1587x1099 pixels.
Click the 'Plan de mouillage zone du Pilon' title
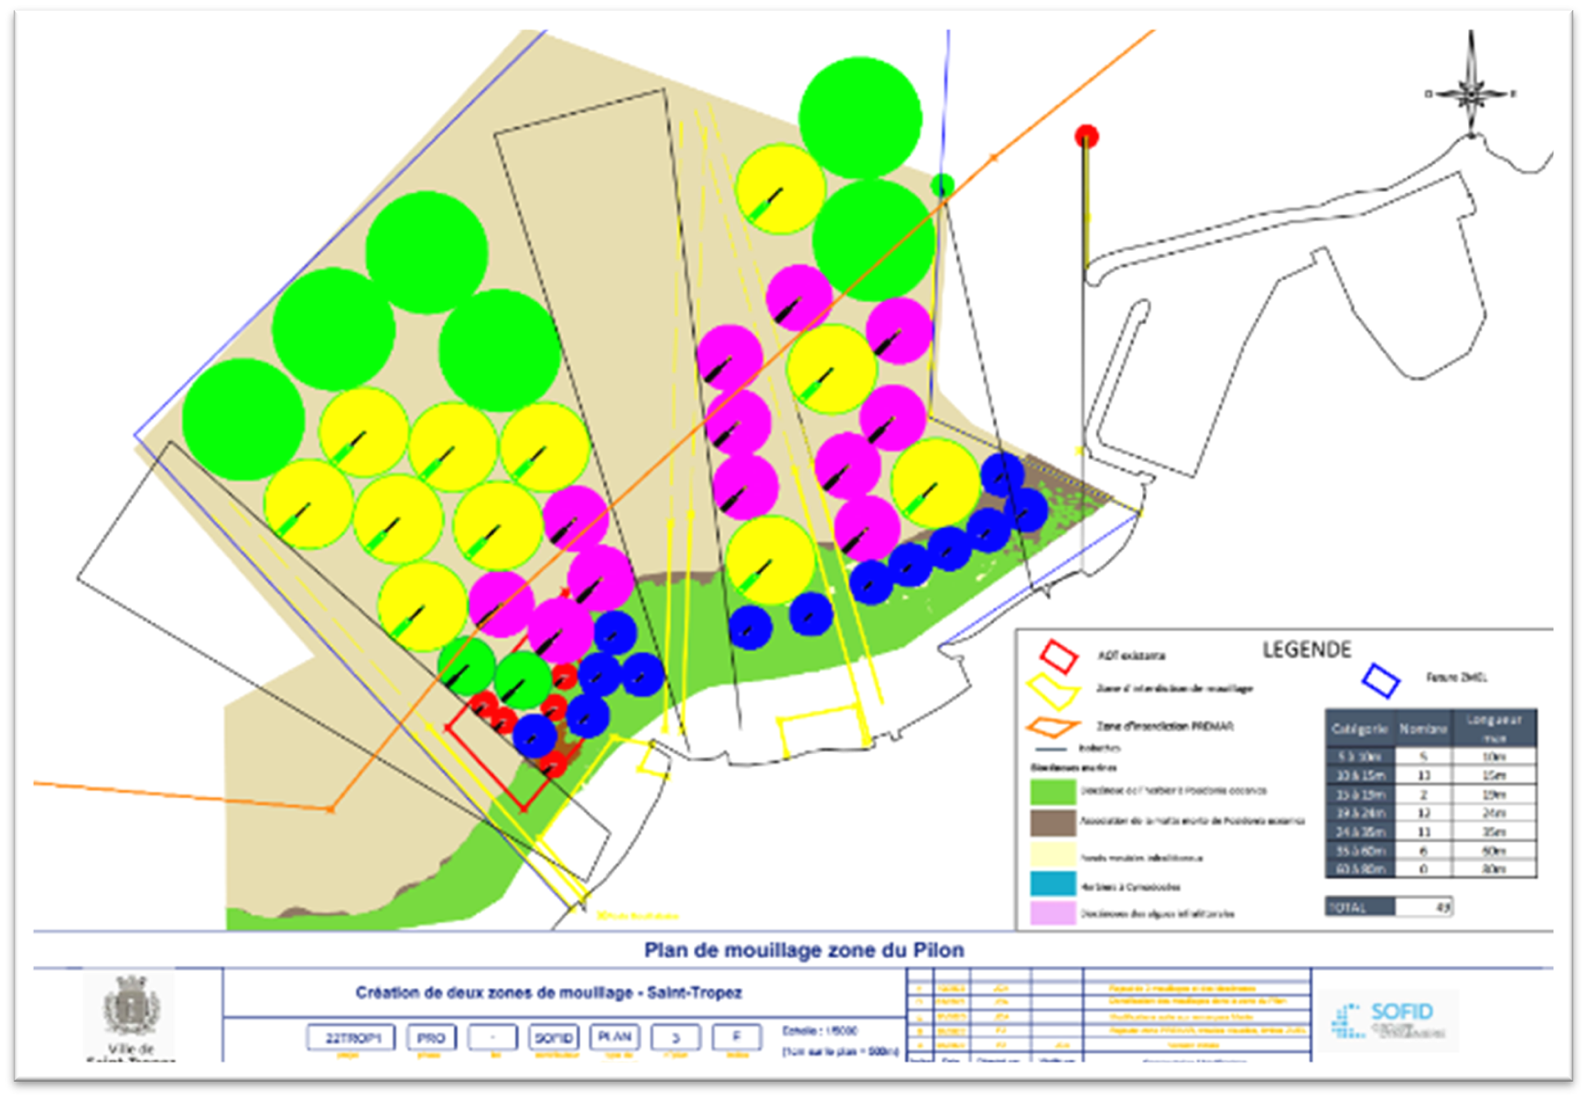click(x=804, y=950)
